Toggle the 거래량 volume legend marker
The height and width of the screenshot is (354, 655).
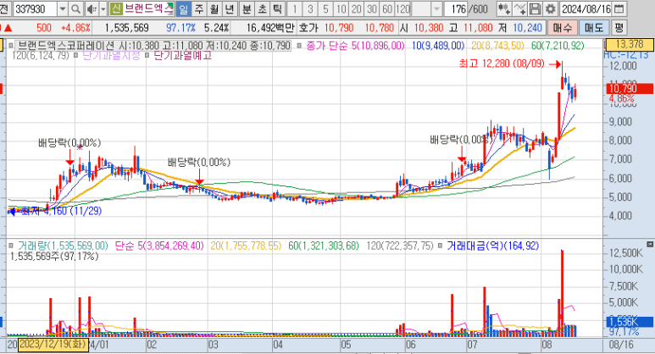pos(11,246)
